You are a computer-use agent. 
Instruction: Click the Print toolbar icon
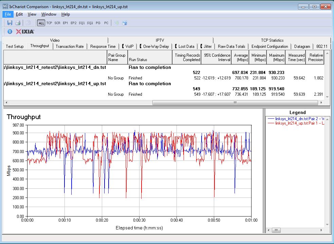point(18,23)
